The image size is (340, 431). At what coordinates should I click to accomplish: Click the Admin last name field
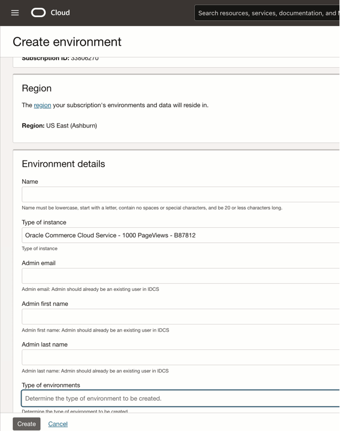(180, 358)
